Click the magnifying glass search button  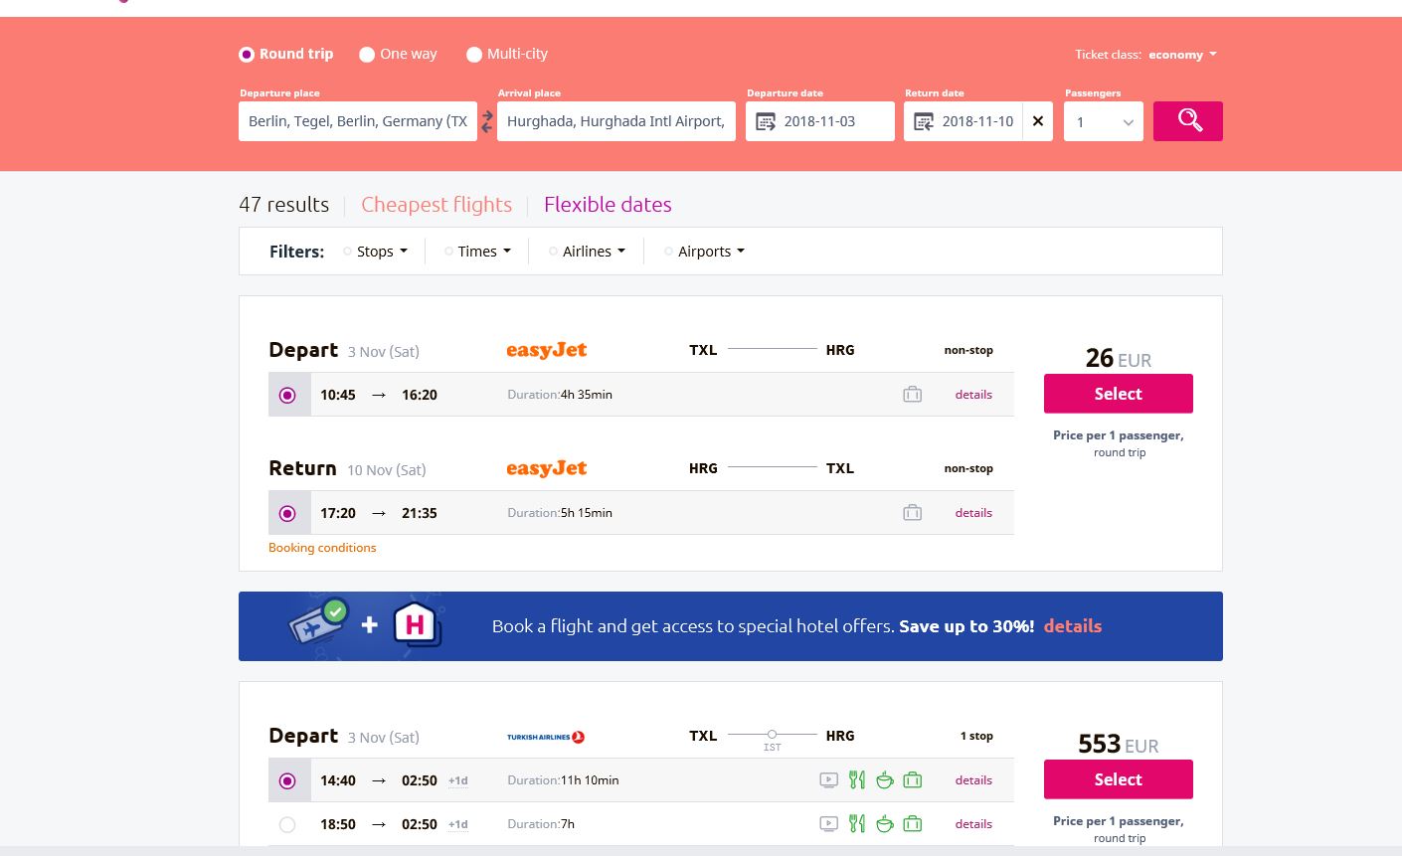[x=1188, y=121]
